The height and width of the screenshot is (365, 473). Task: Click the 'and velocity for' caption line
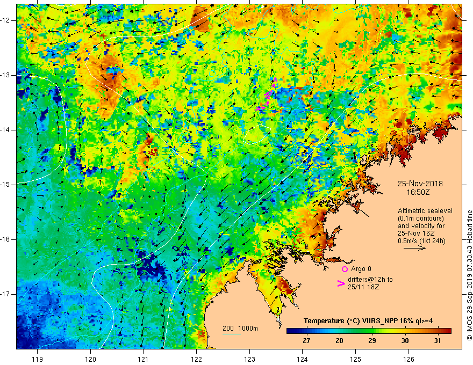(421, 226)
